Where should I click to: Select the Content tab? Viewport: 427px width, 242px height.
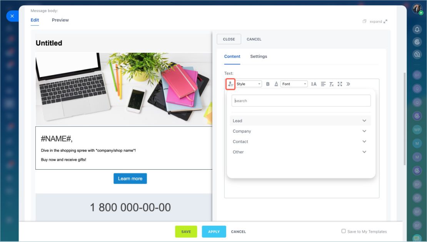point(232,56)
